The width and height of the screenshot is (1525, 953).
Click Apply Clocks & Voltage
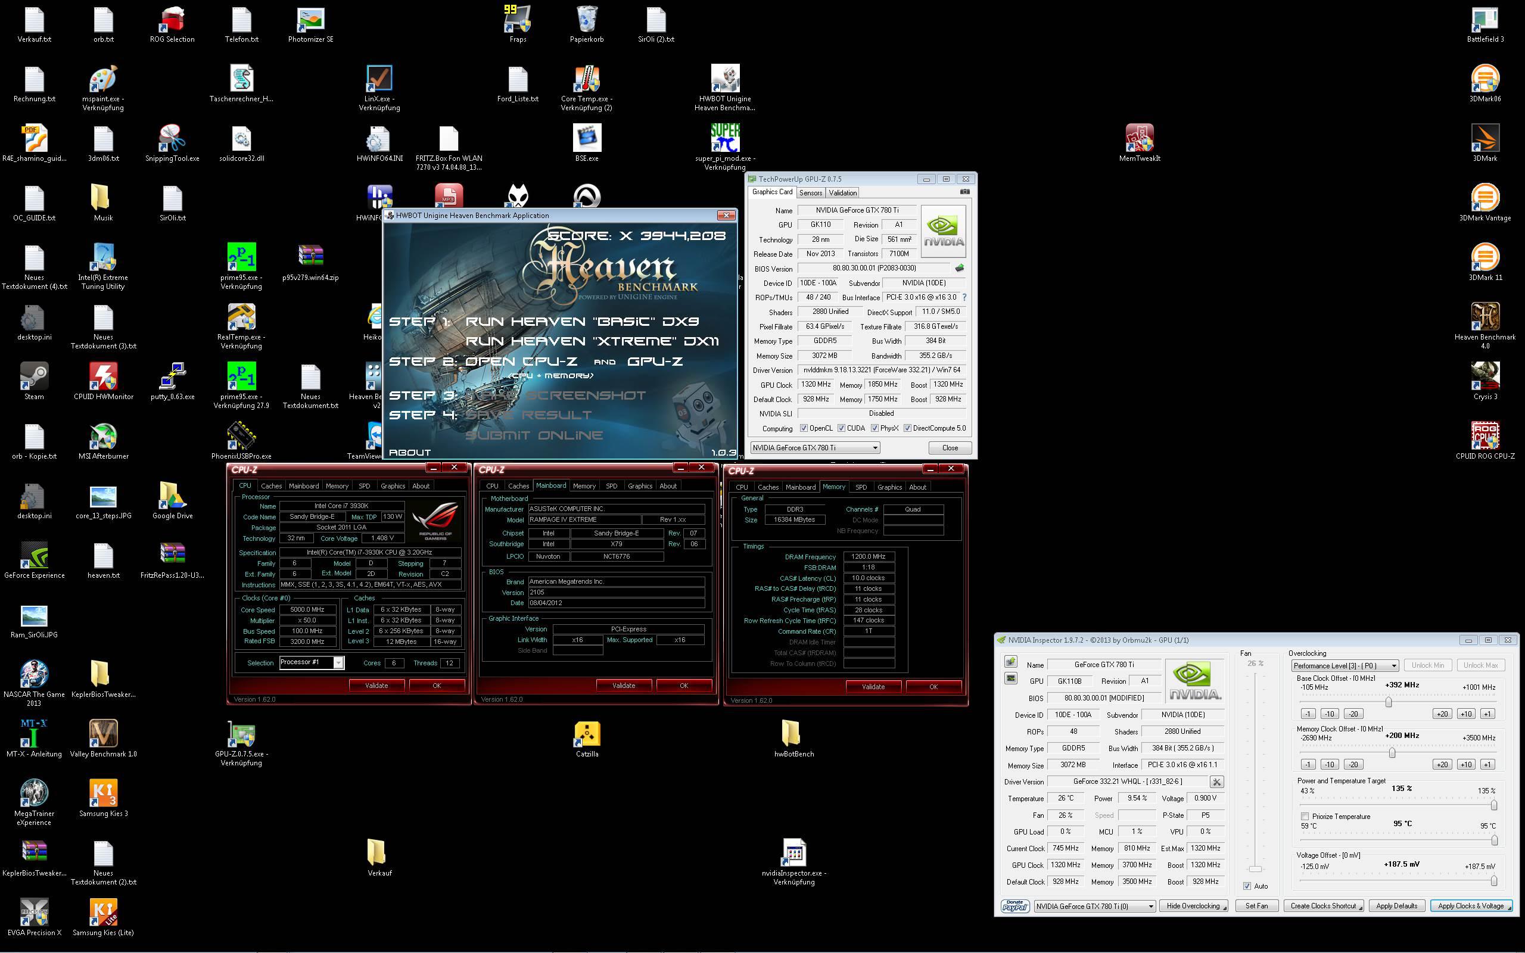[1471, 907]
